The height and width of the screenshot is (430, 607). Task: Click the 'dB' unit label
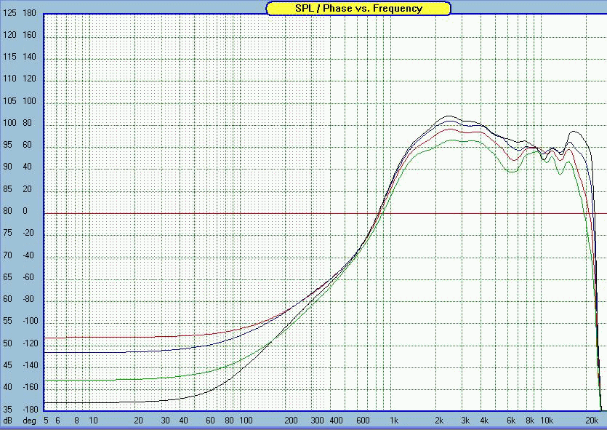tap(8, 421)
